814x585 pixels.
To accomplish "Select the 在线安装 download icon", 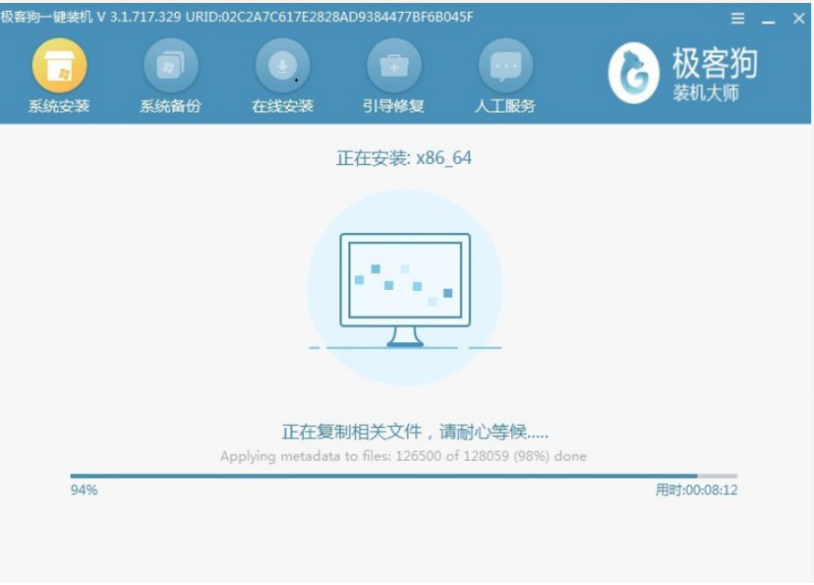I will tap(282, 67).
